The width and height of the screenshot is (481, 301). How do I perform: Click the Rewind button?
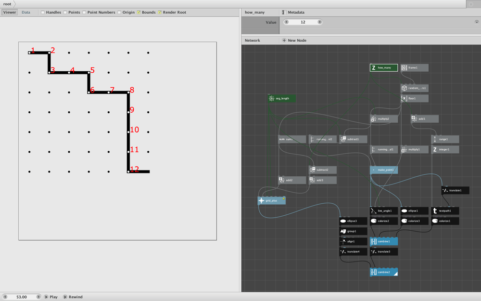[73, 297]
